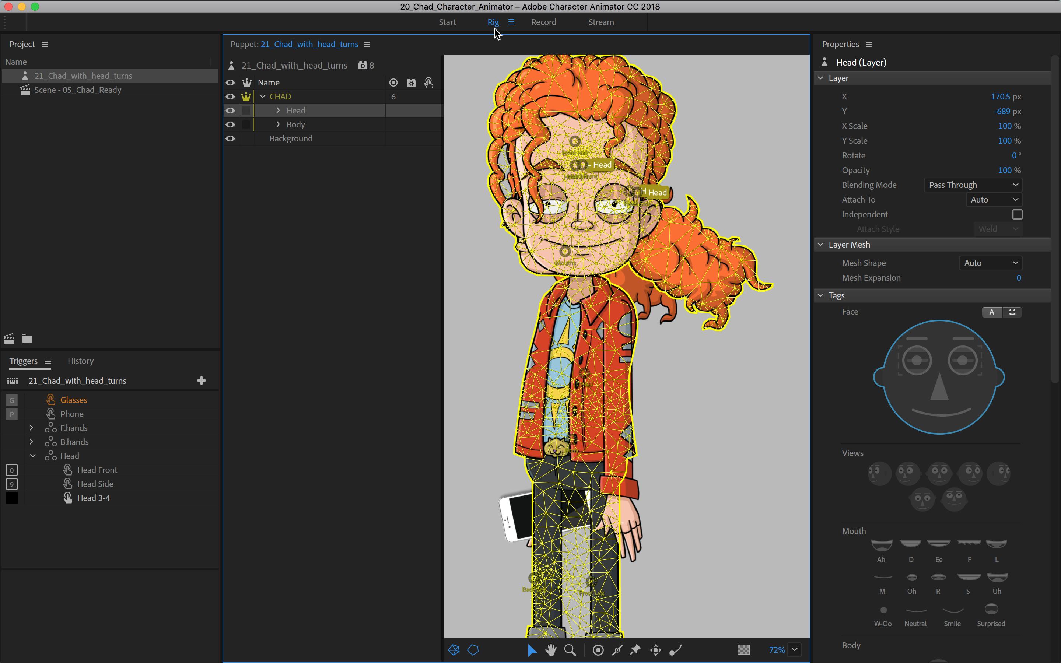This screenshot has height=663, width=1061.
Task: Expand the Head layer chevron
Action: 278,110
